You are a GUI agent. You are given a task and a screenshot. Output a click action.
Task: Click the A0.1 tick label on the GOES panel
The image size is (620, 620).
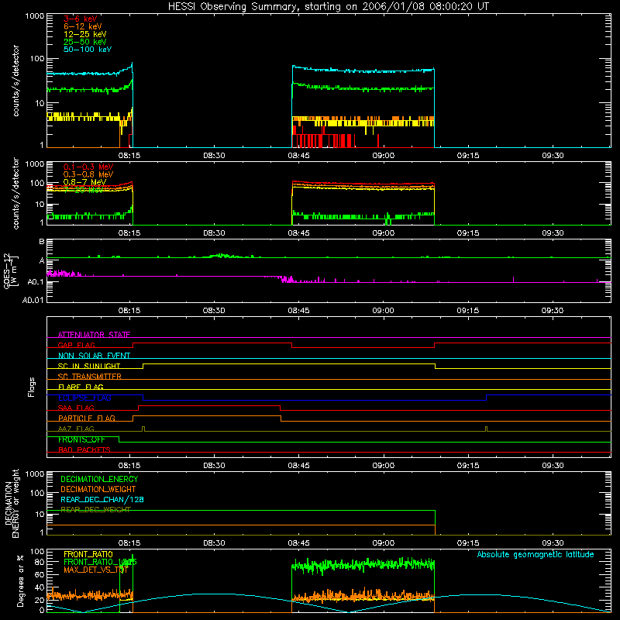[36, 282]
